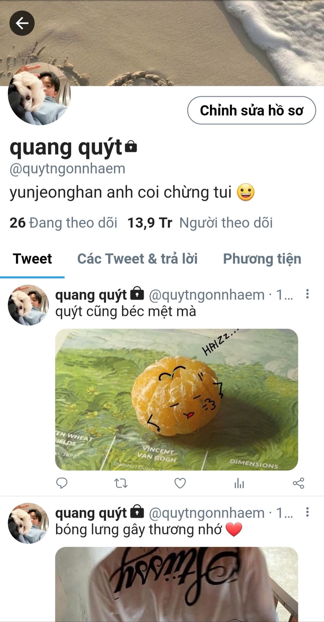View analytics of the tangerine tweet
324x622 pixels.
point(239,483)
